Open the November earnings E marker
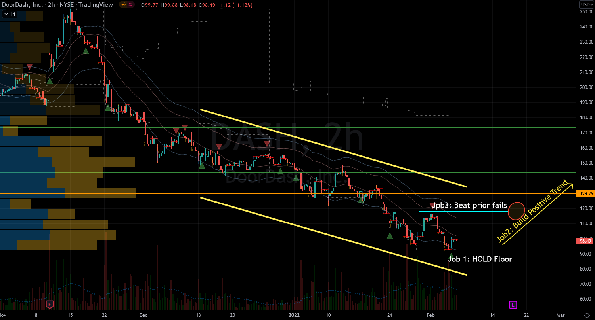The image size is (595, 320). click(50, 304)
